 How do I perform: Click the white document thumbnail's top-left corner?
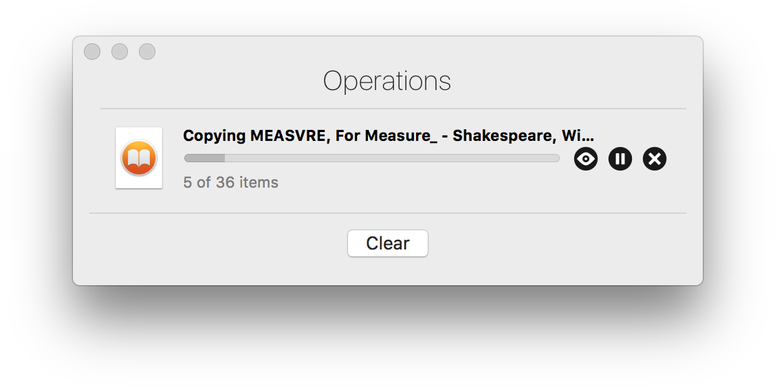click(x=118, y=130)
